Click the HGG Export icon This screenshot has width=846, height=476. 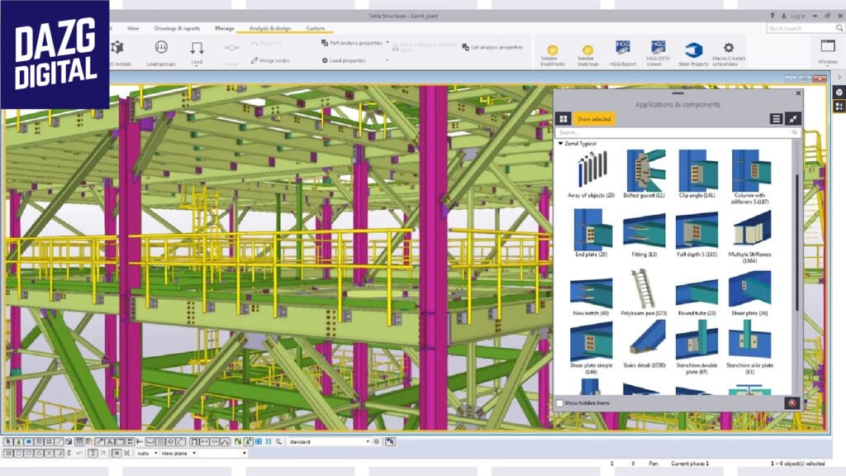click(x=623, y=50)
